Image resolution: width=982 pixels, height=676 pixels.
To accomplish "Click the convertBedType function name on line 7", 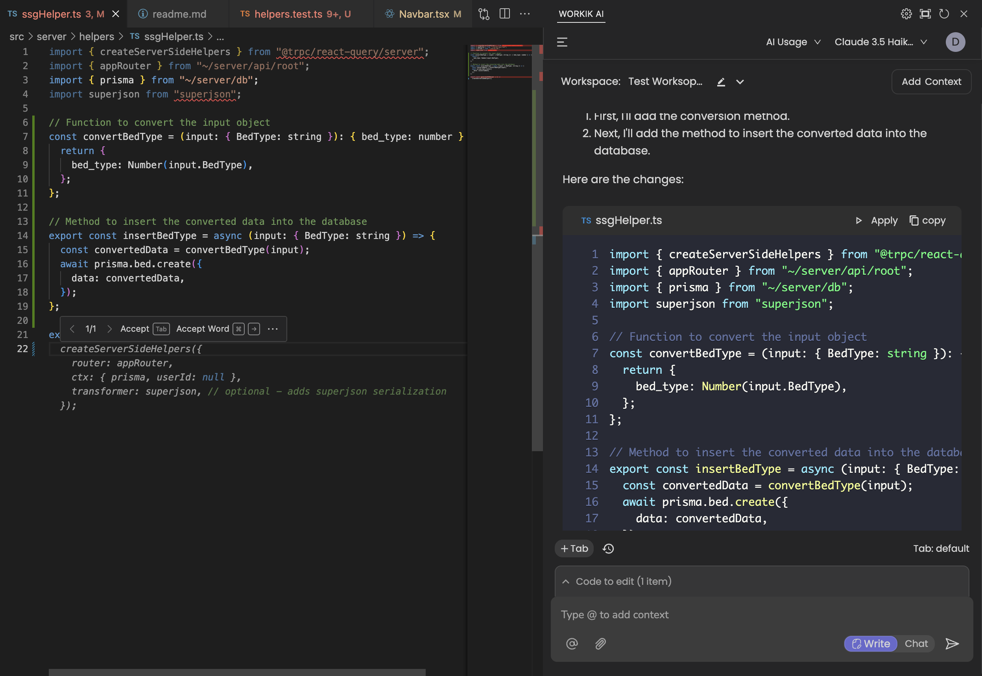I will (x=122, y=137).
